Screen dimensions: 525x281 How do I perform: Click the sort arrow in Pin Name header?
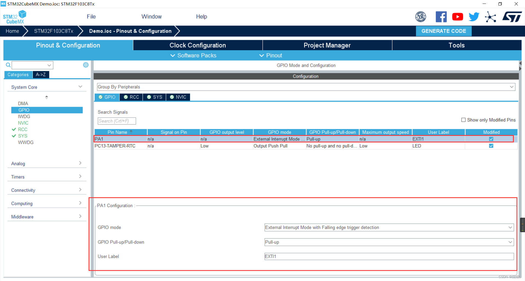(x=131, y=132)
